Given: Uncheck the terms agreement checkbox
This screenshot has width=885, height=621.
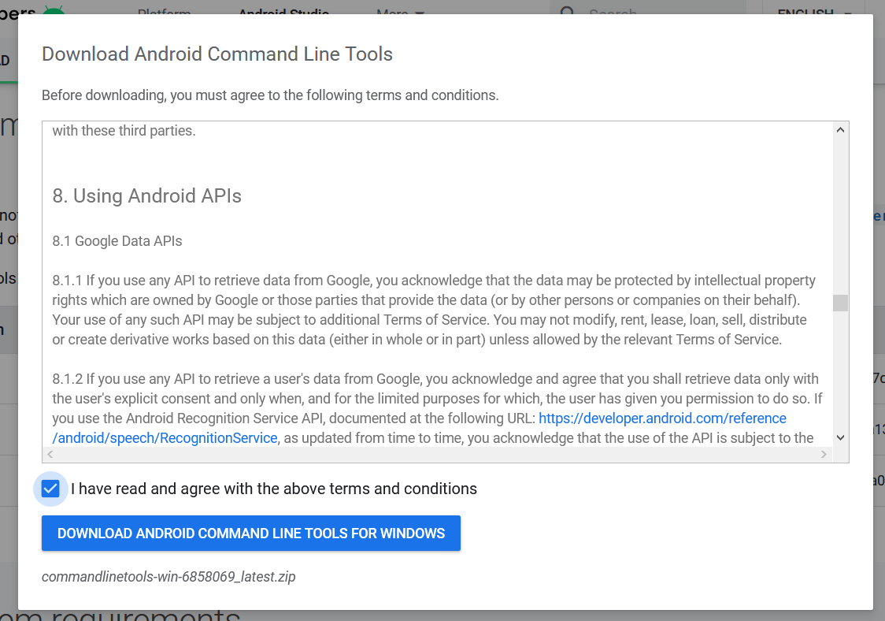Looking at the screenshot, I should tap(50, 489).
